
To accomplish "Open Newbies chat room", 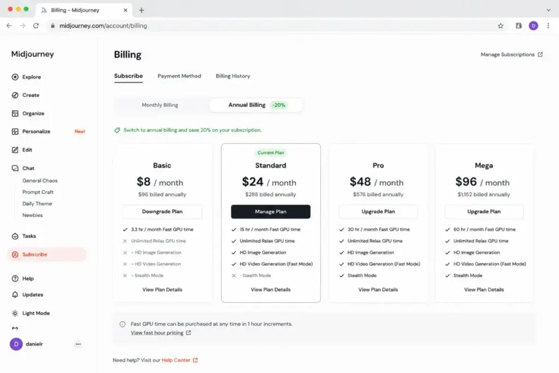I will pyautogui.click(x=32, y=215).
